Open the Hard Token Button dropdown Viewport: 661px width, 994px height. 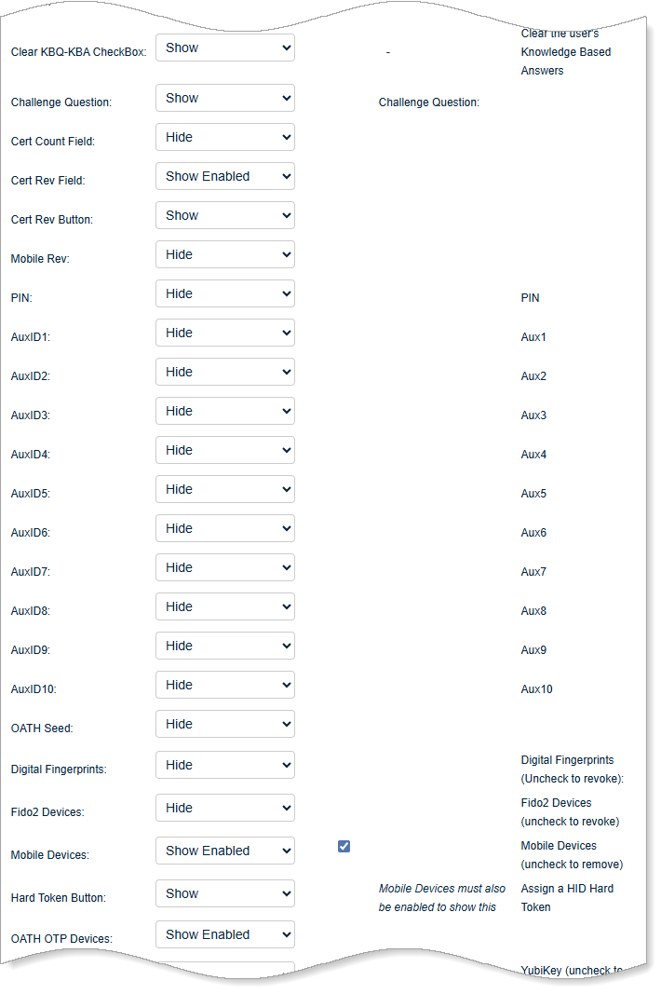pos(224,893)
